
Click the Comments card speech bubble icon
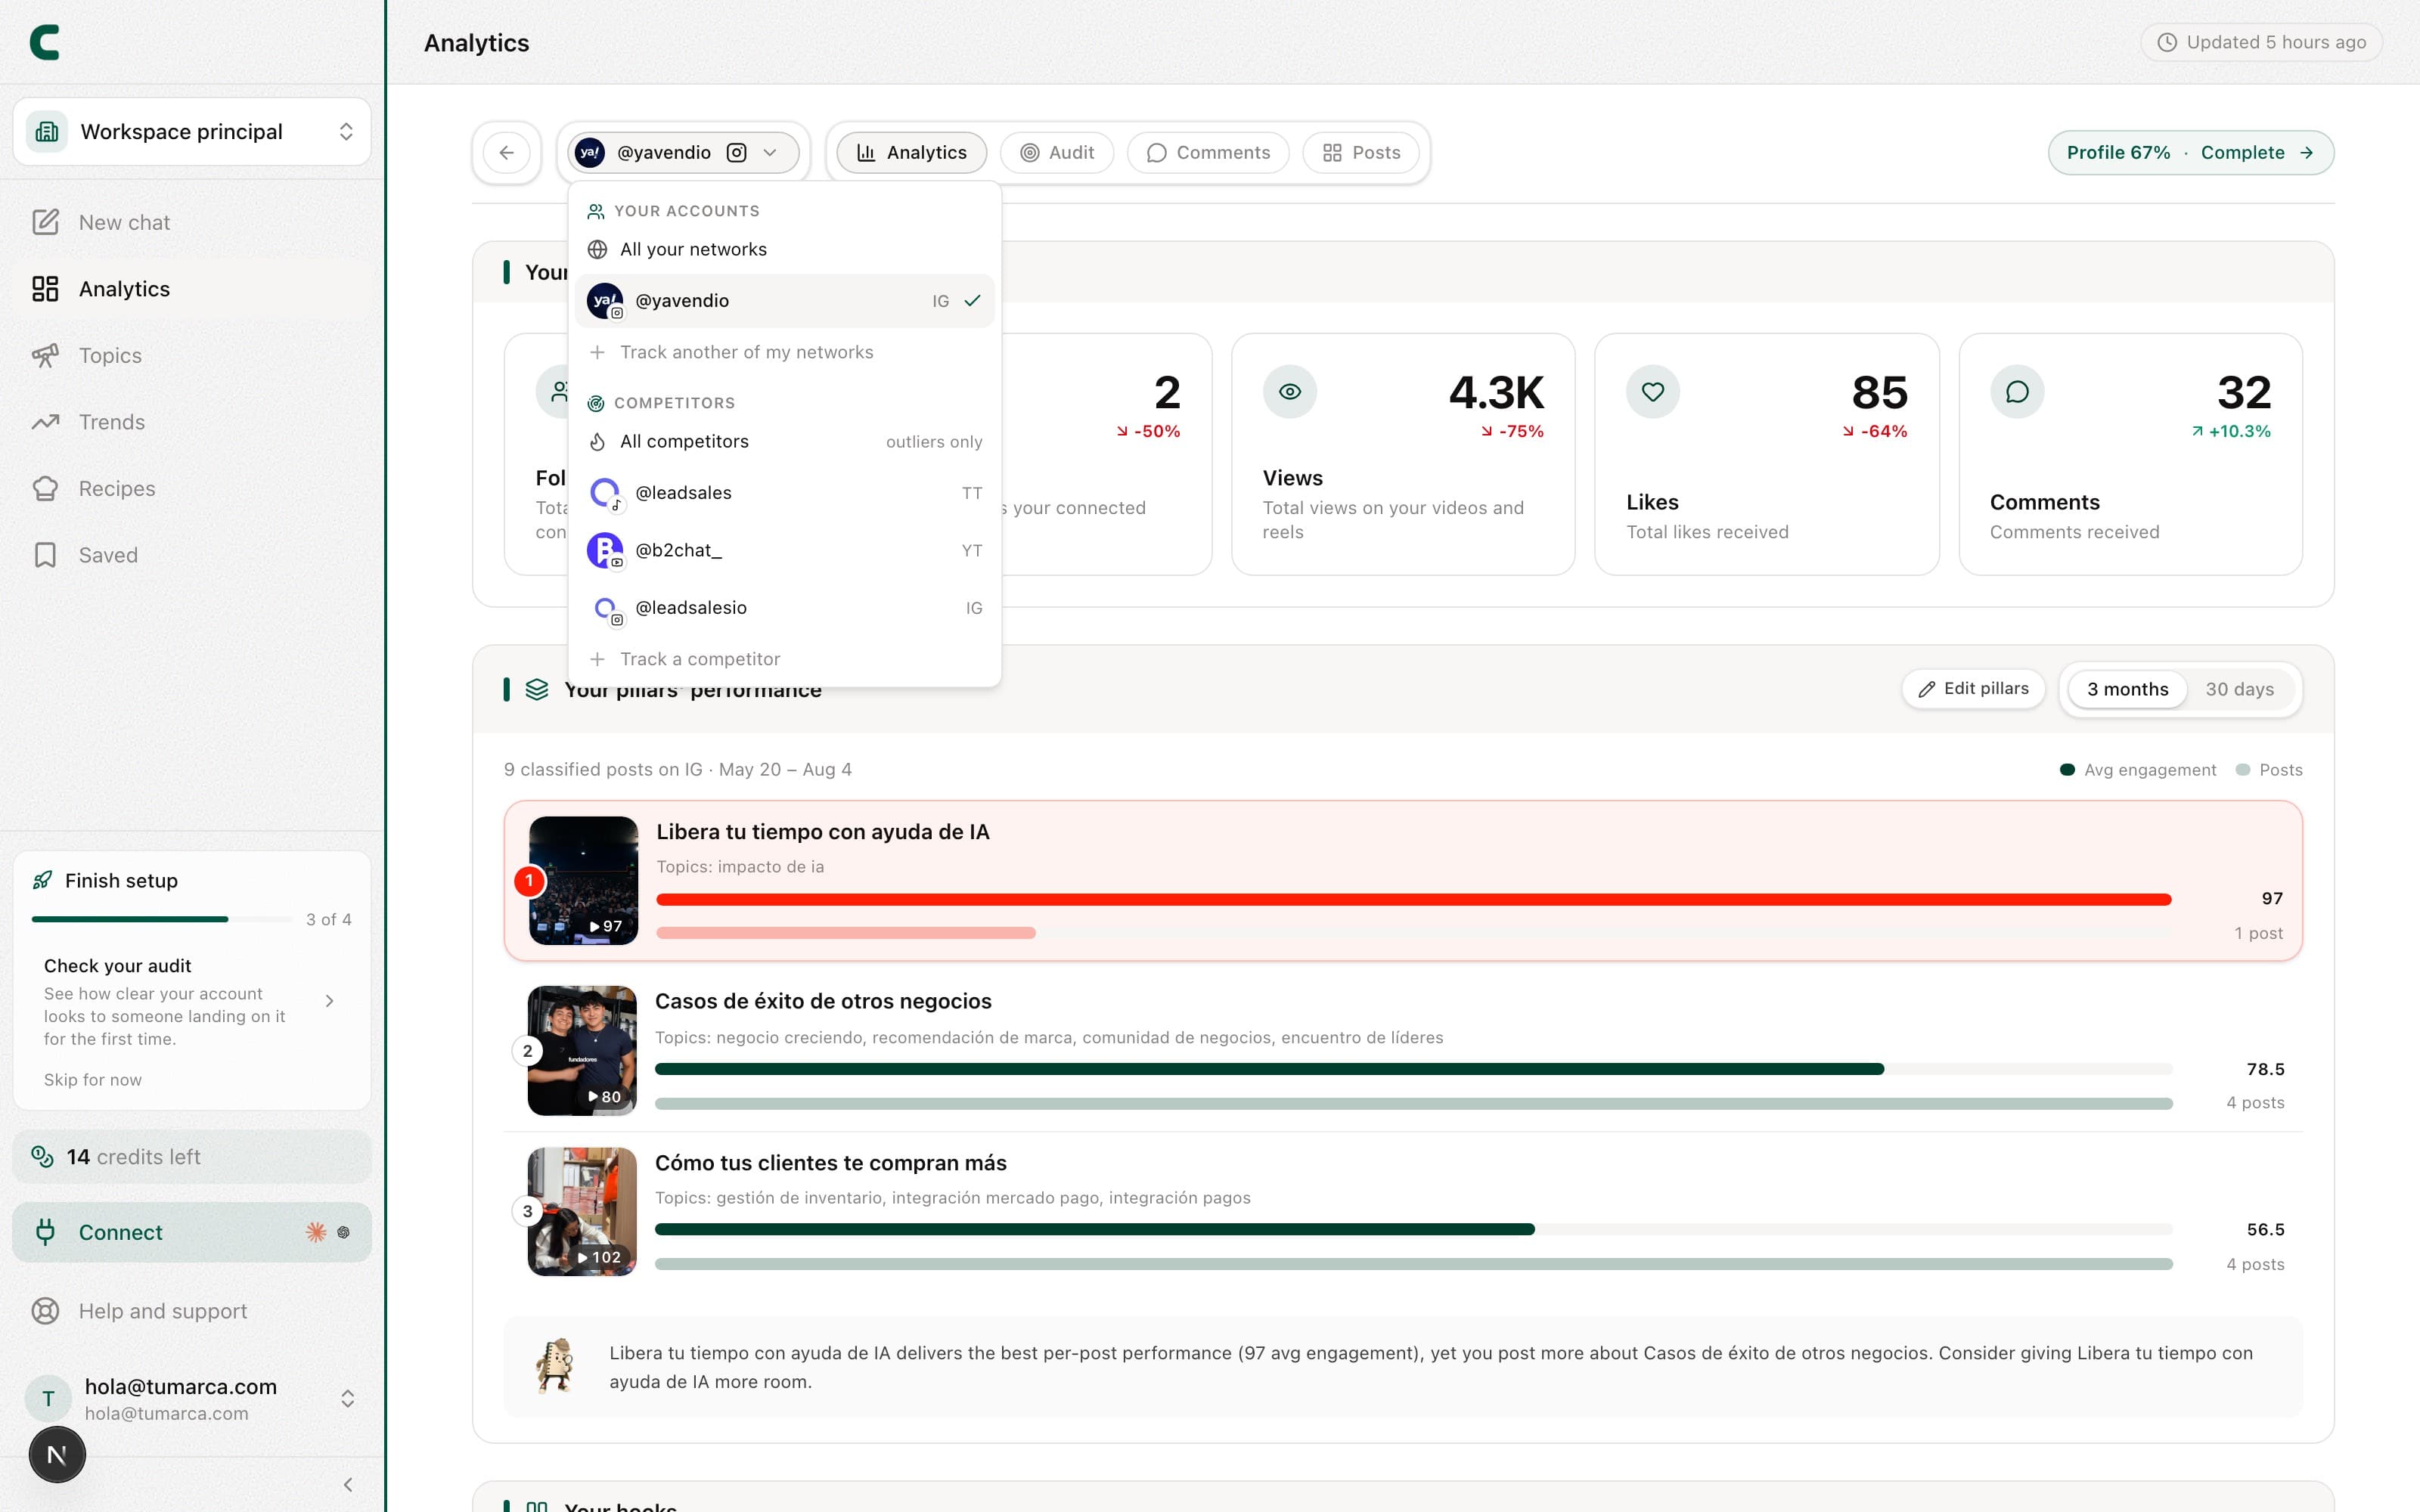[x=2017, y=392]
